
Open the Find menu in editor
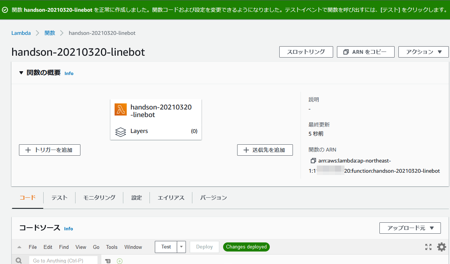[64, 247]
